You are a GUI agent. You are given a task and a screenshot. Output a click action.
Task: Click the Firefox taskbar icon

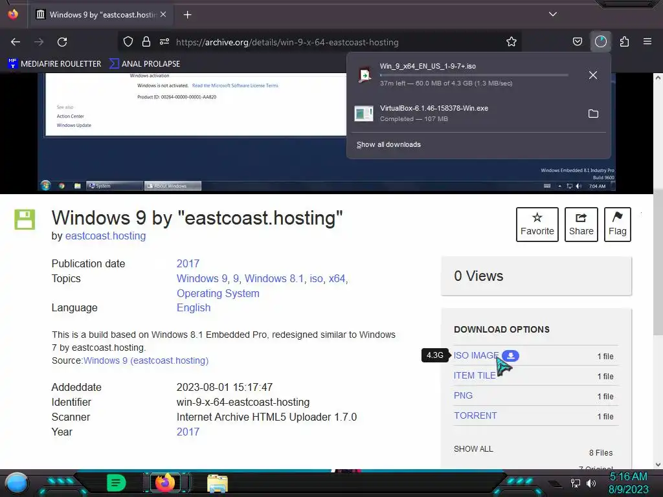pos(165,483)
